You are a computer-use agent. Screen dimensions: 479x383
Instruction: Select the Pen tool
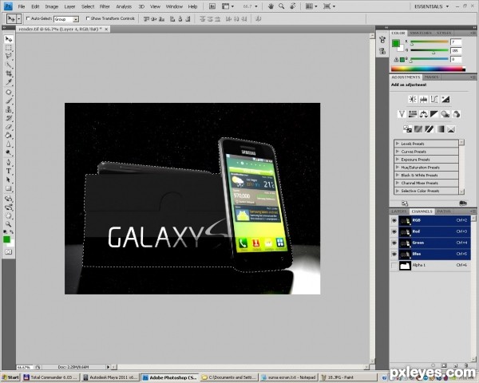(9, 162)
